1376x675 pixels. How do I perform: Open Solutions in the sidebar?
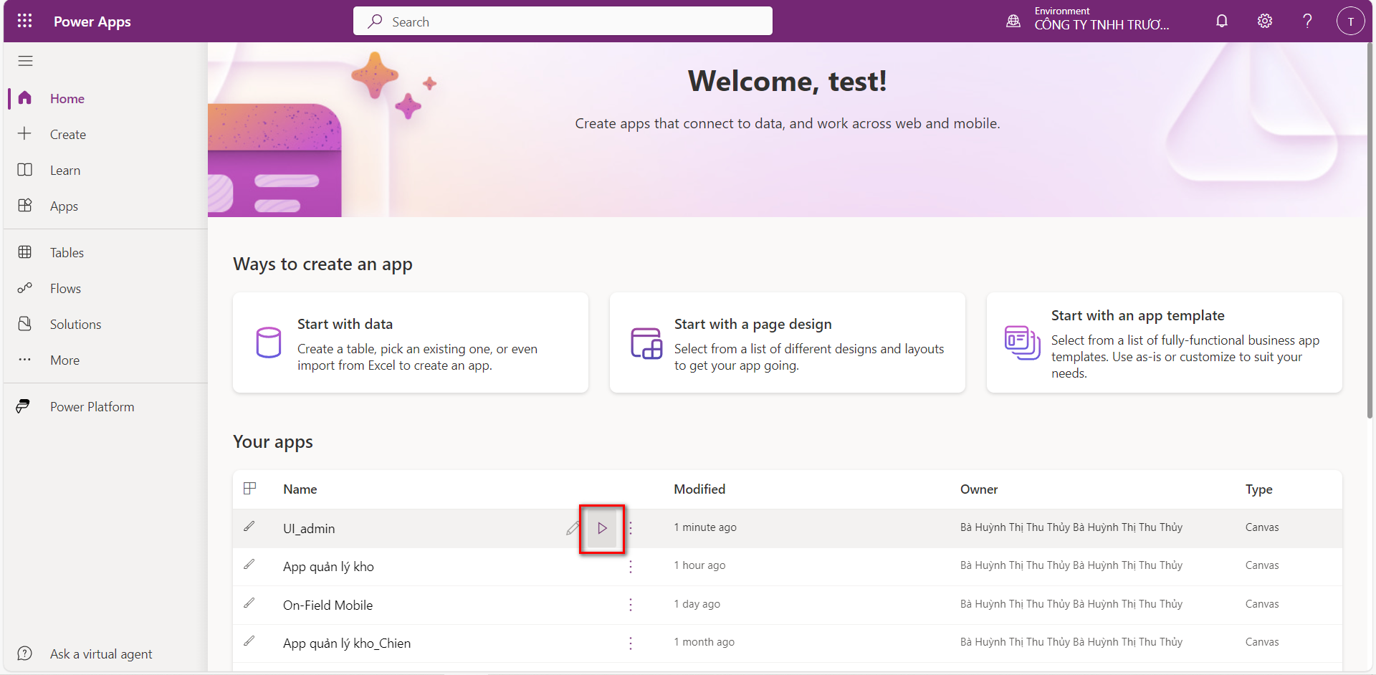75,325
